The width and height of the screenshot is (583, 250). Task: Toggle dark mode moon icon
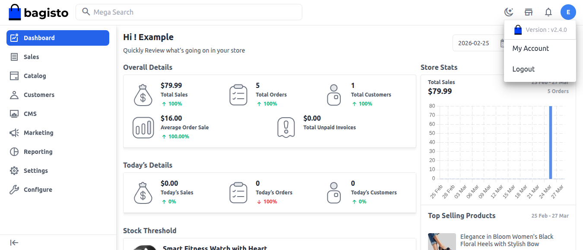509,12
